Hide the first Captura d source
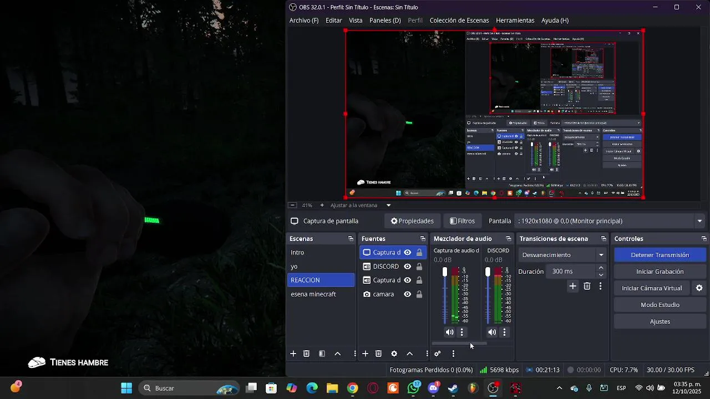The height and width of the screenshot is (399, 710). 407,253
